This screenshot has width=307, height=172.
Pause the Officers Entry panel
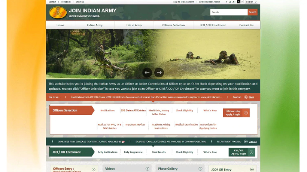click(93, 169)
